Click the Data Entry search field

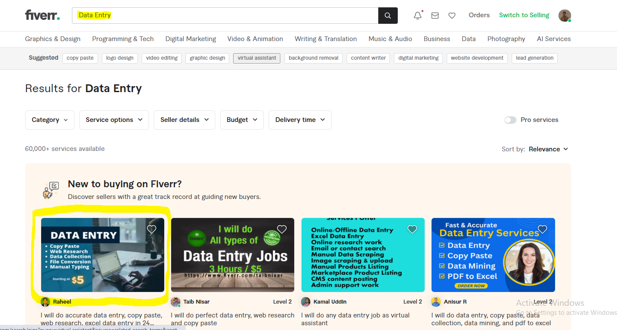[225, 16]
